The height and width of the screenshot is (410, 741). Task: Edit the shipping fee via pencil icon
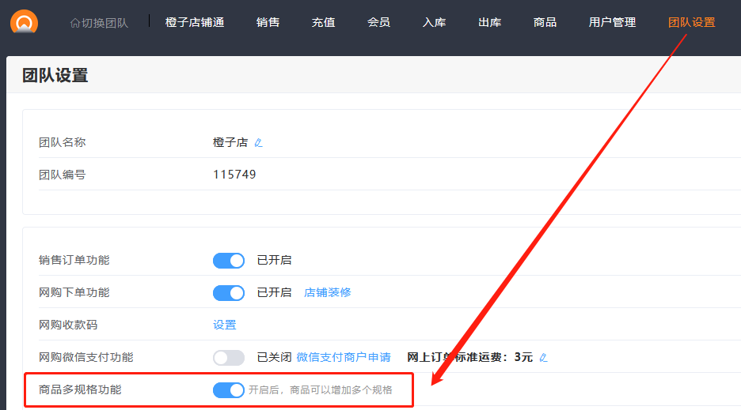543,358
